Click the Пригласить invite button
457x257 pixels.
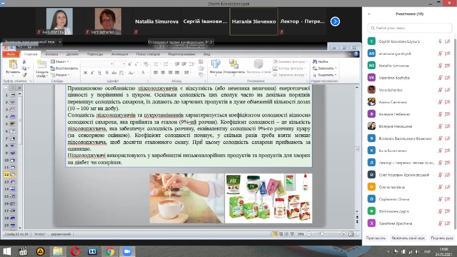coord(376,237)
